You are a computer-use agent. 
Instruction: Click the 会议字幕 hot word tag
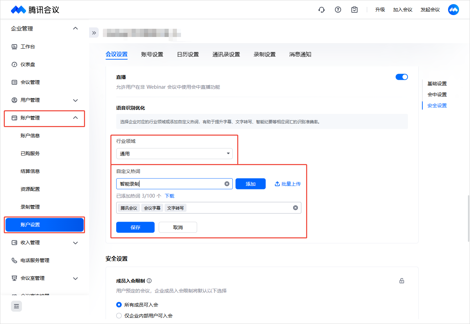(x=152, y=208)
